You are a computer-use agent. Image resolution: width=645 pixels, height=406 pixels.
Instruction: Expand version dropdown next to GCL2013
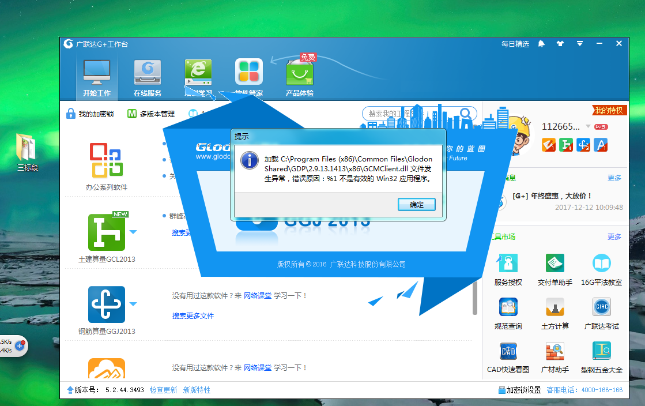[x=133, y=232]
